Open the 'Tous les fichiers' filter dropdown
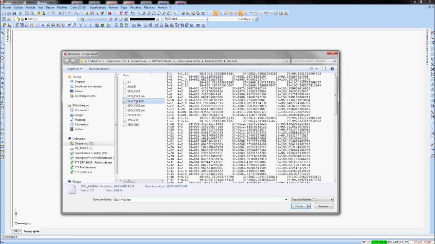Viewport: 435px width, 244px height. tap(312, 200)
